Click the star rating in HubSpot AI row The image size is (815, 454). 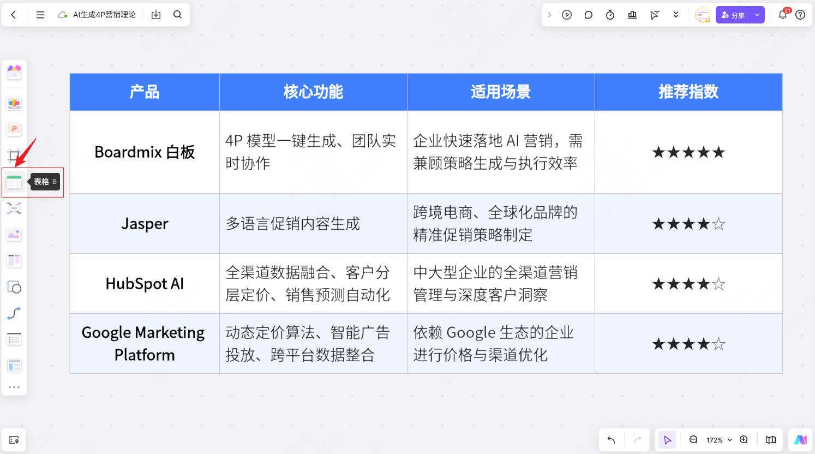688,284
